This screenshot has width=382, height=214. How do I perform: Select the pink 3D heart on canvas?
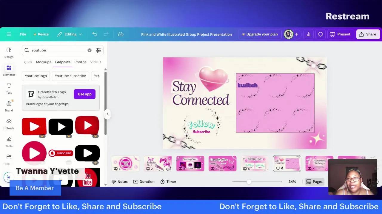[214, 78]
